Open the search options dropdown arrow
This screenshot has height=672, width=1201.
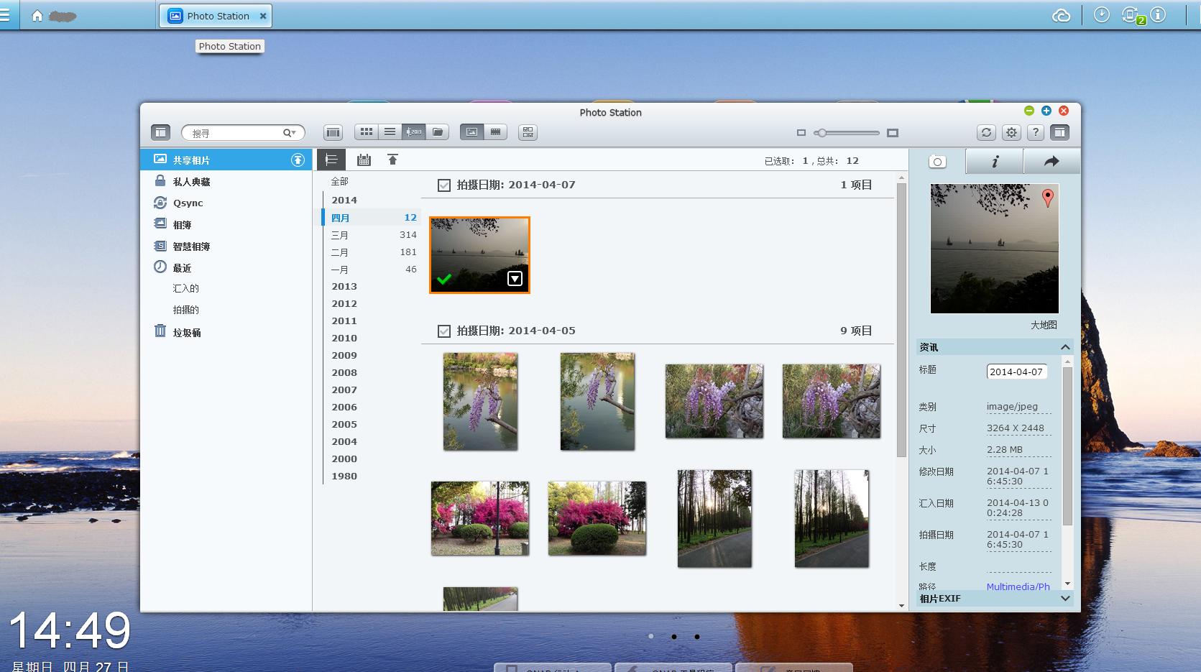tap(290, 133)
